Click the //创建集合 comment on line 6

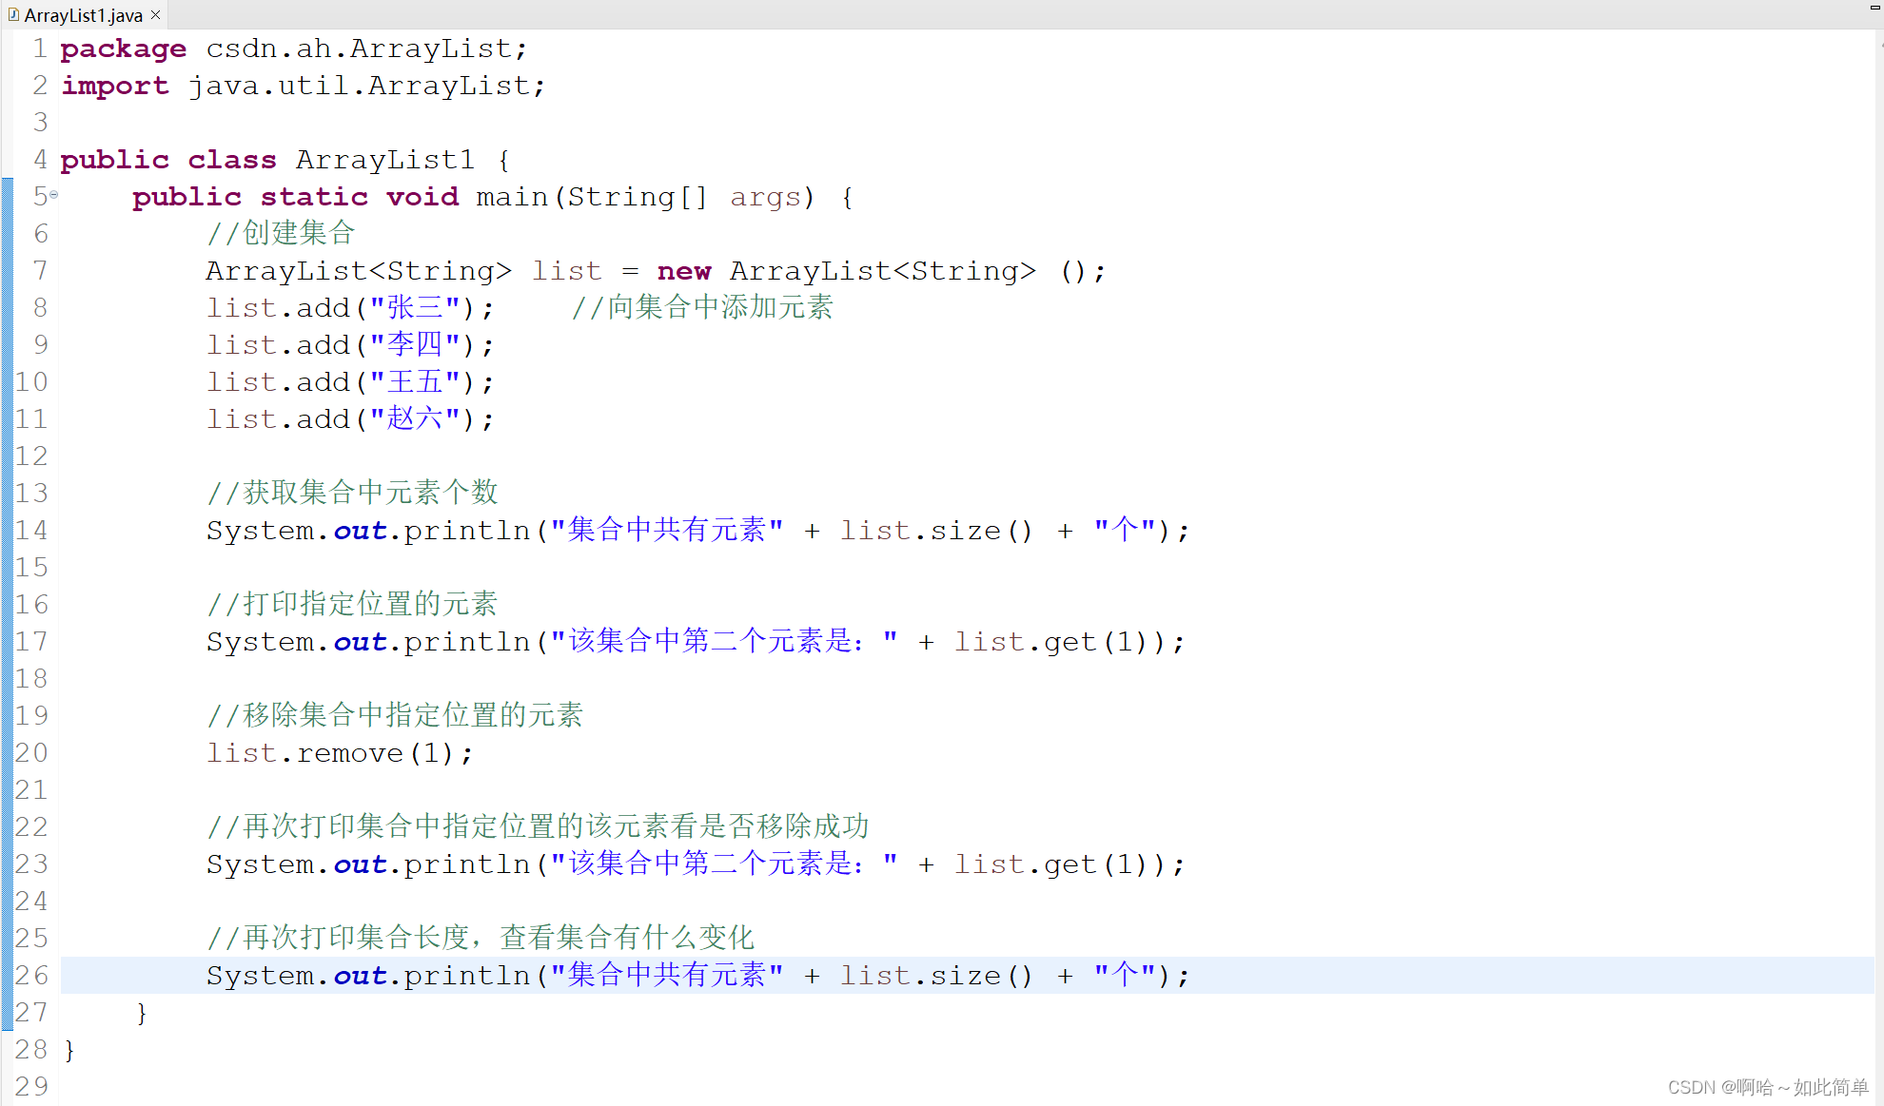pos(281,234)
